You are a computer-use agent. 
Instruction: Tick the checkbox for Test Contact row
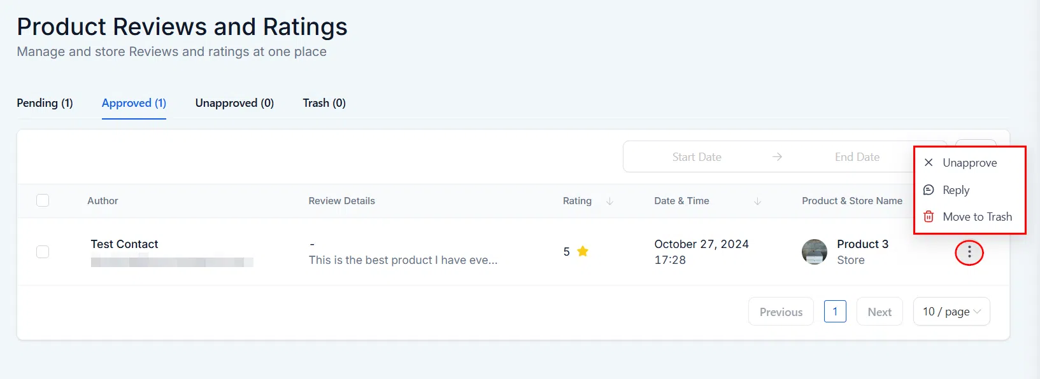43,252
